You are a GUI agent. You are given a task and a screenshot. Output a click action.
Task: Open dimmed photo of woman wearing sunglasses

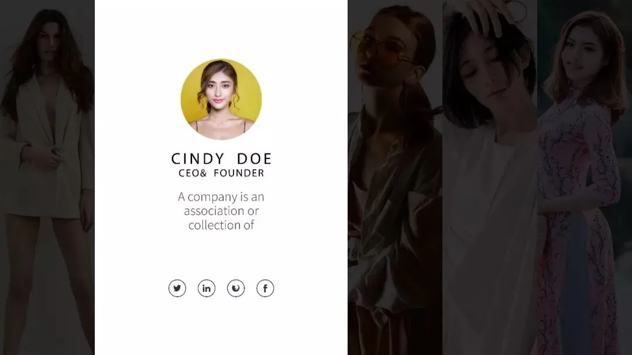(x=395, y=177)
